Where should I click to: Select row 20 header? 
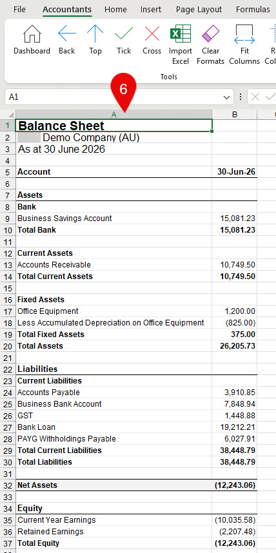click(x=8, y=346)
